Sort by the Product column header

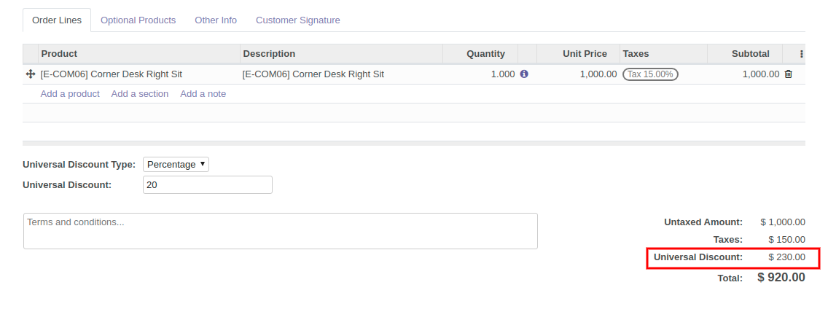(59, 54)
